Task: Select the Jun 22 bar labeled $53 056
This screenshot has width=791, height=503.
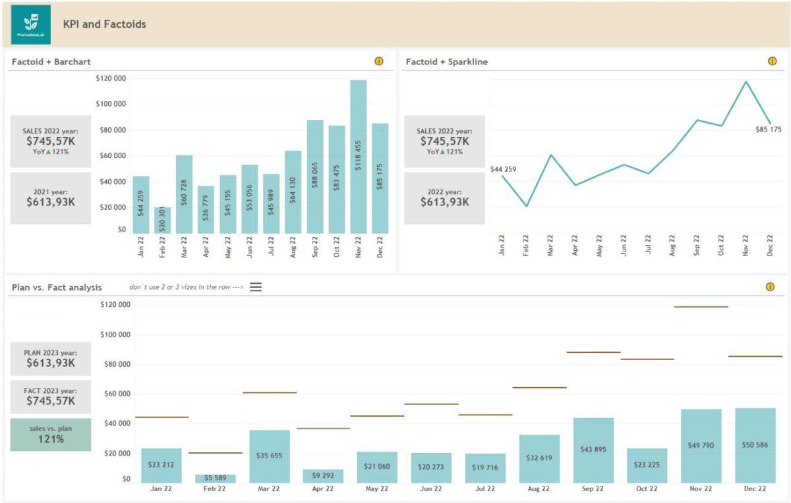Action: point(250,199)
